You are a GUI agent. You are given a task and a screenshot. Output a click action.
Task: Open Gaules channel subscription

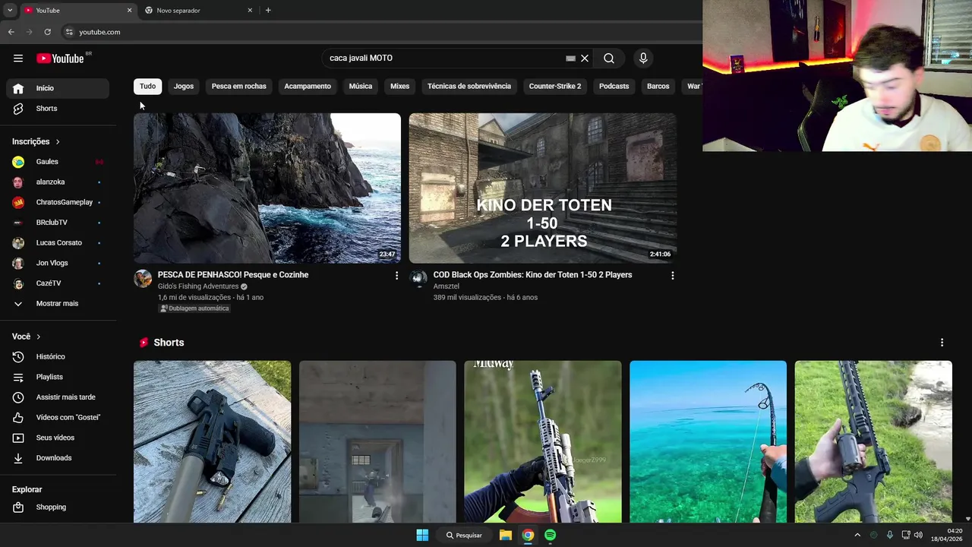[x=58, y=162]
